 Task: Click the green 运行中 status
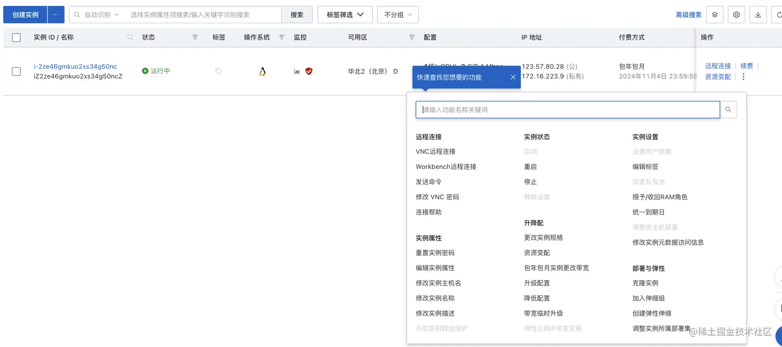tap(156, 71)
